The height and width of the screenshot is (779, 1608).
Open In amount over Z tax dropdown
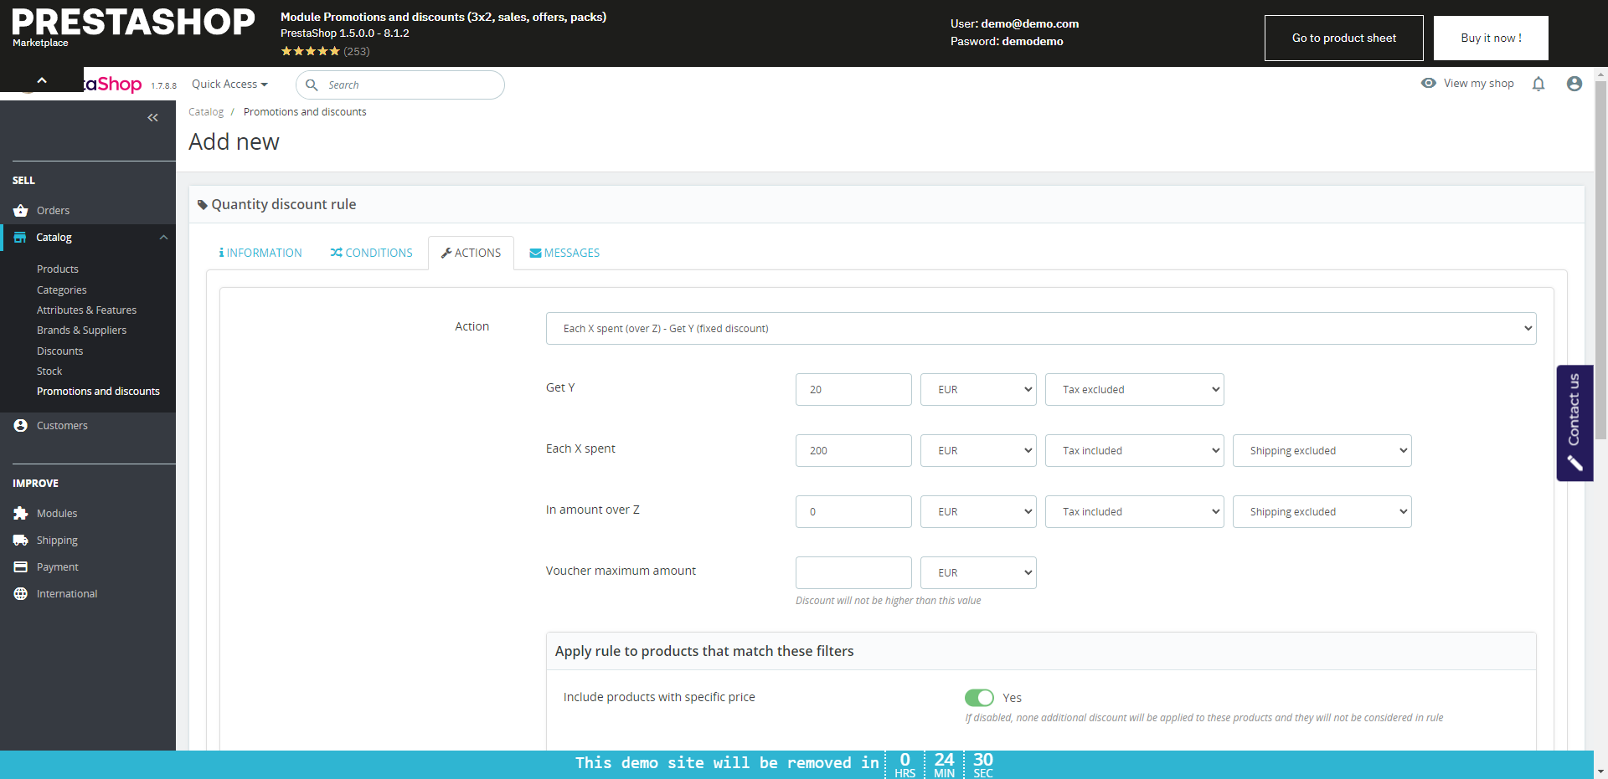click(1135, 512)
